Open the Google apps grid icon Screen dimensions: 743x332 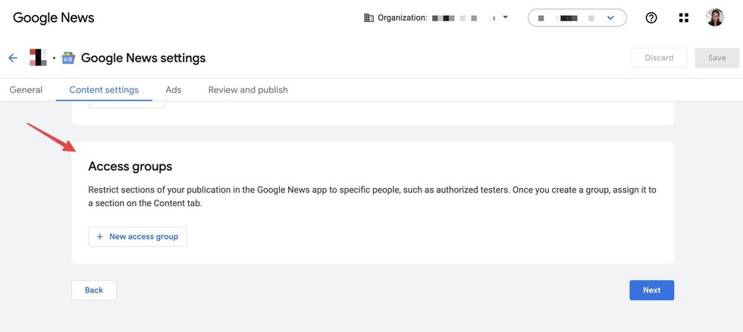683,18
